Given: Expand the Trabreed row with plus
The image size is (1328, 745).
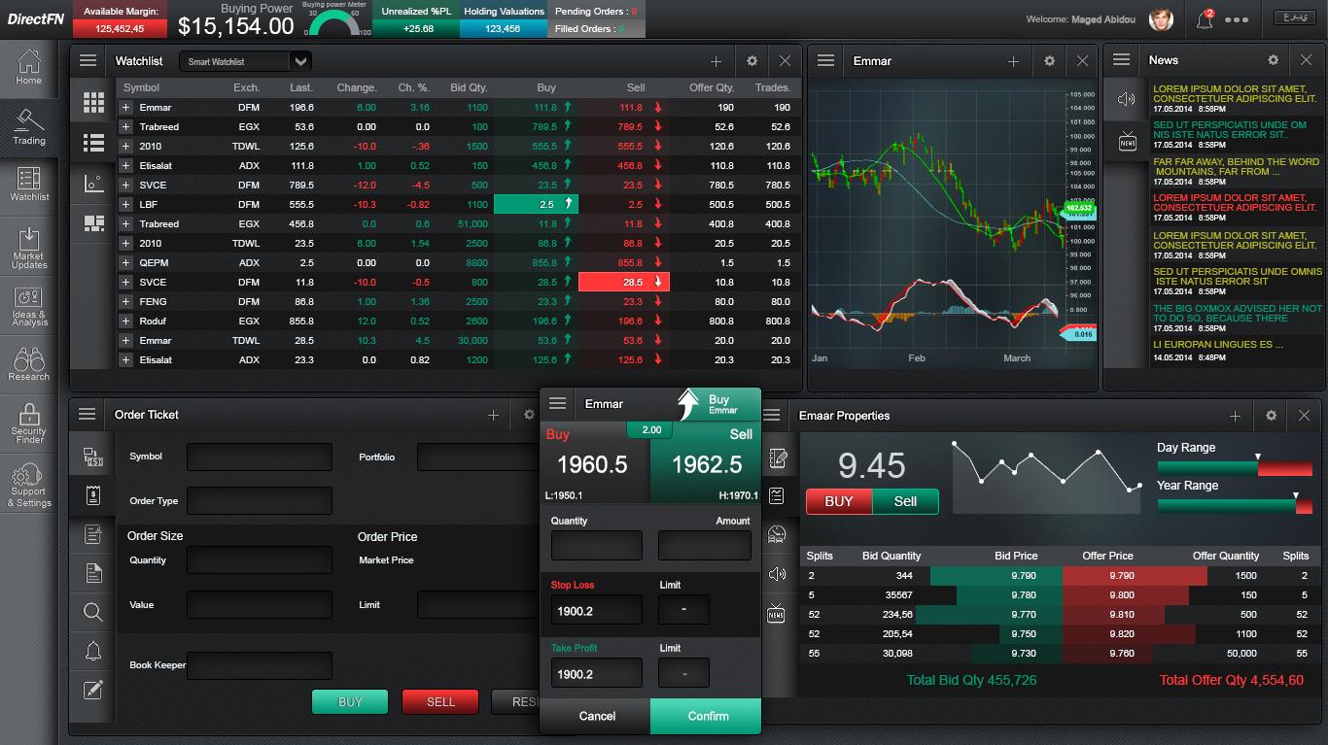Looking at the screenshot, I should point(125,126).
